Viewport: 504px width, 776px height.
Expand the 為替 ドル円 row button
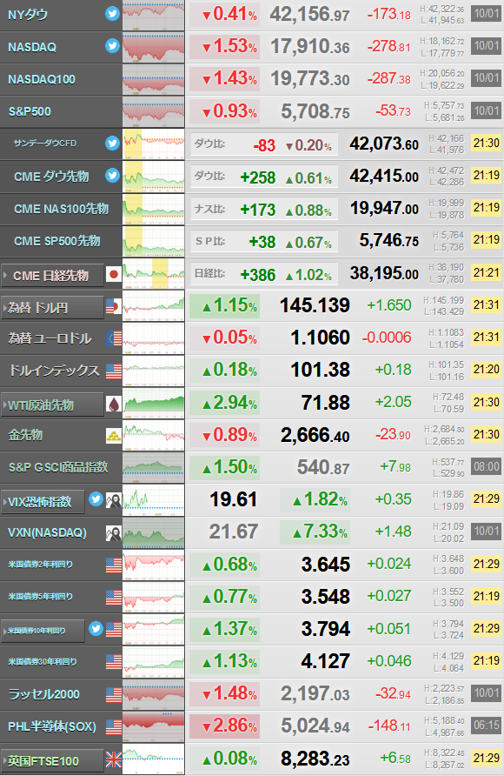[x=52, y=308]
